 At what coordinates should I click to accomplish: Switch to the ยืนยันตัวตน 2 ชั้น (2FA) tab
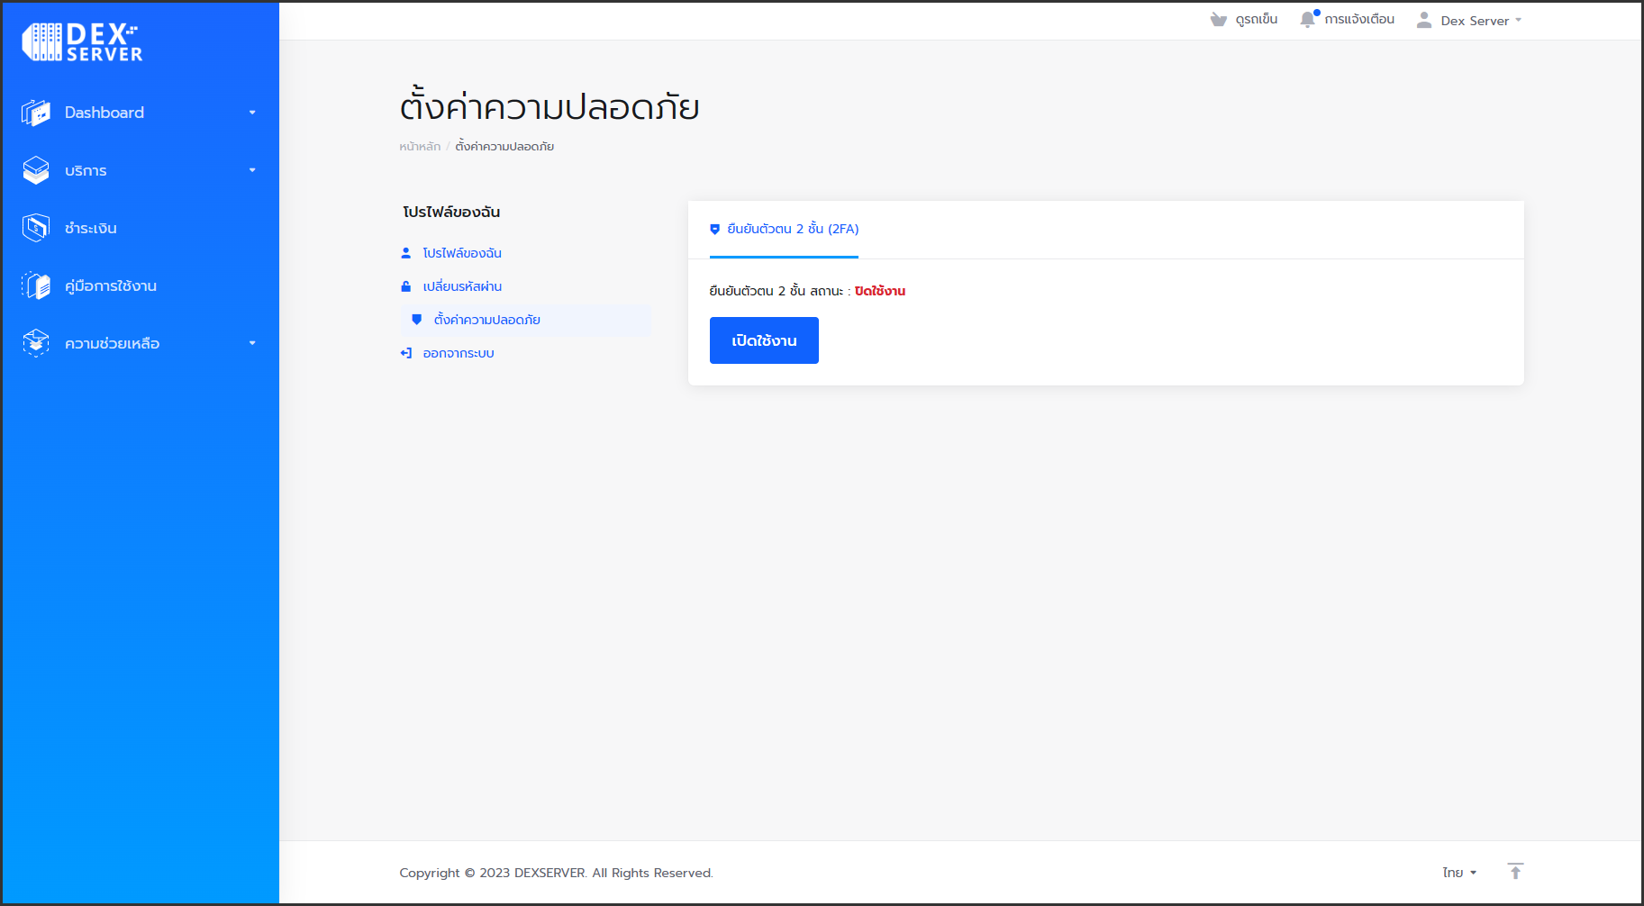(784, 230)
